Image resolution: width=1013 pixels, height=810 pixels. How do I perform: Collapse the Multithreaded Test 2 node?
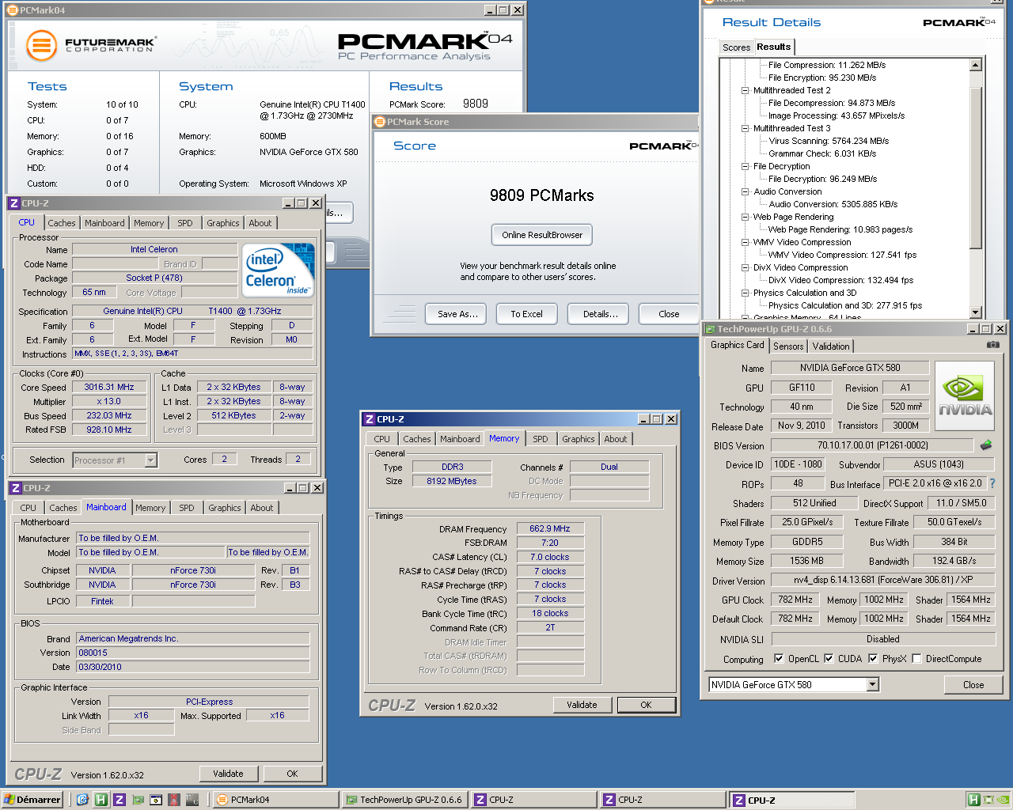[745, 90]
